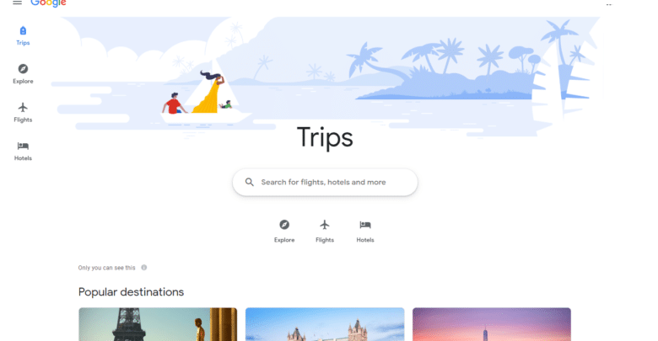Open Flights from the left sidebar
658x341 pixels.
(23, 113)
